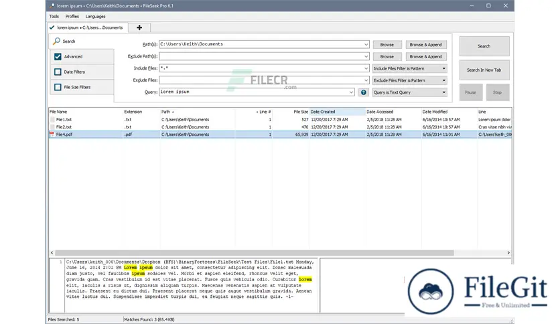Image resolution: width=560 pixels, height=324 pixels.
Task: Sort results by Extension column header
Action: 141,112
